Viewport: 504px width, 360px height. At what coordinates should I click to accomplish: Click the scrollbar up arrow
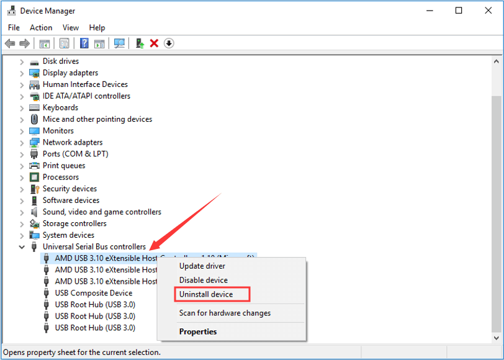[497, 61]
